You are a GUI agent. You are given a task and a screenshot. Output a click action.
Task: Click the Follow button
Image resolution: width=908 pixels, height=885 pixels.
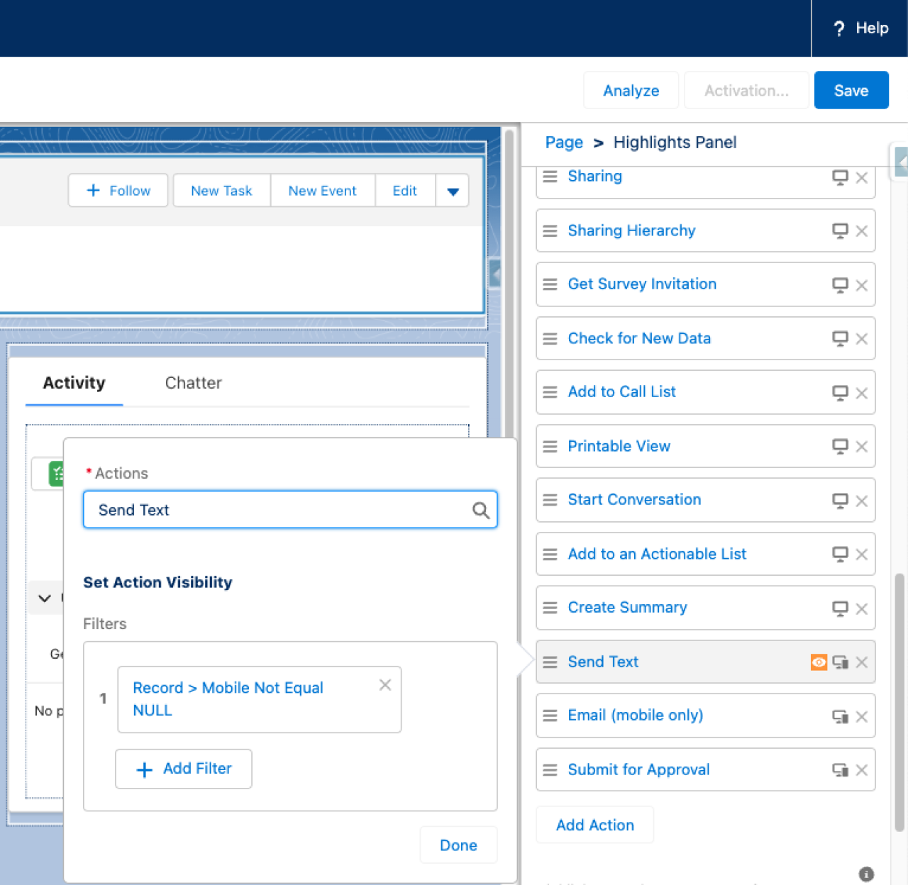coord(118,191)
